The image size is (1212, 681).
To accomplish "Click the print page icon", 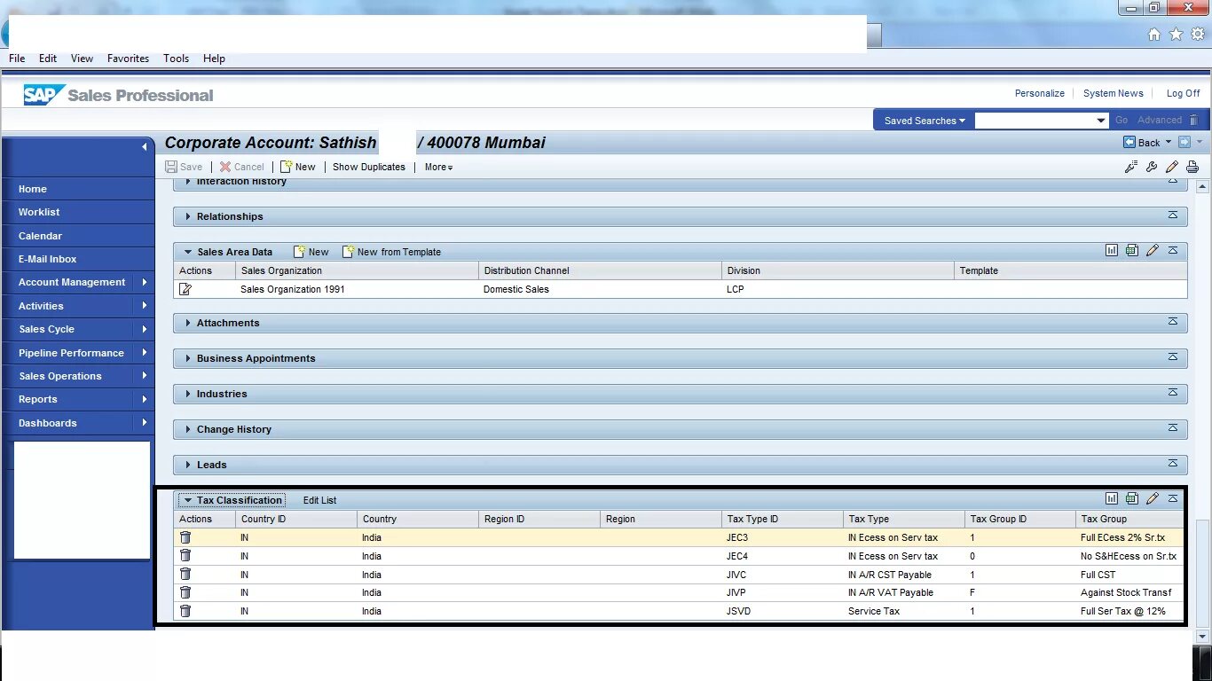I will click(1192, 167).
